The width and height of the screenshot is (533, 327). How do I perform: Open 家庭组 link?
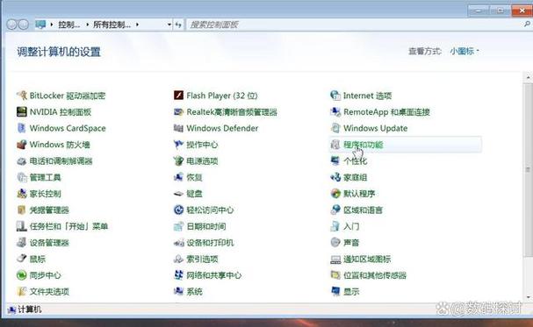[356, 177]
